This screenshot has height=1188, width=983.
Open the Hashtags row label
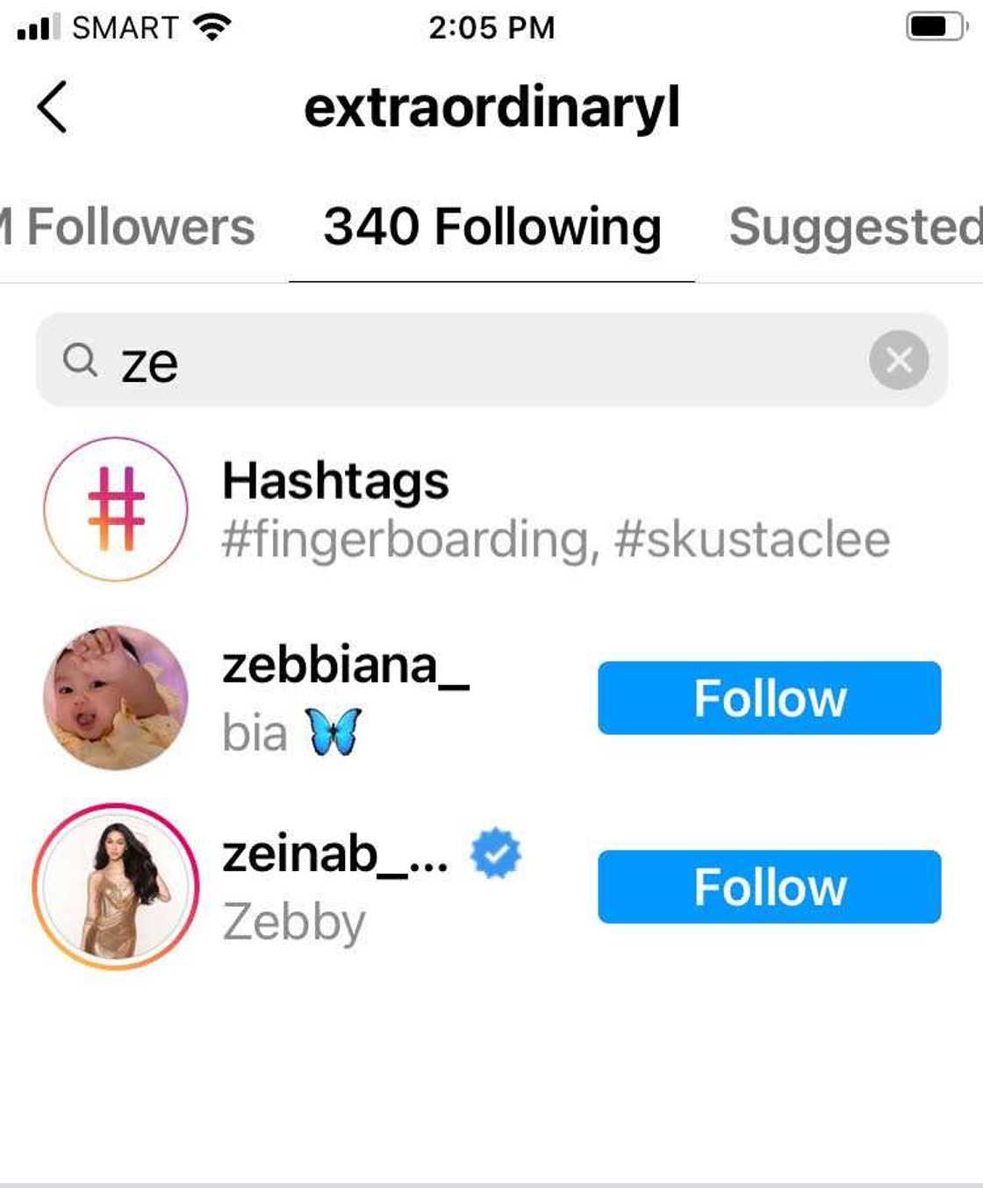(x=335, y=481)
